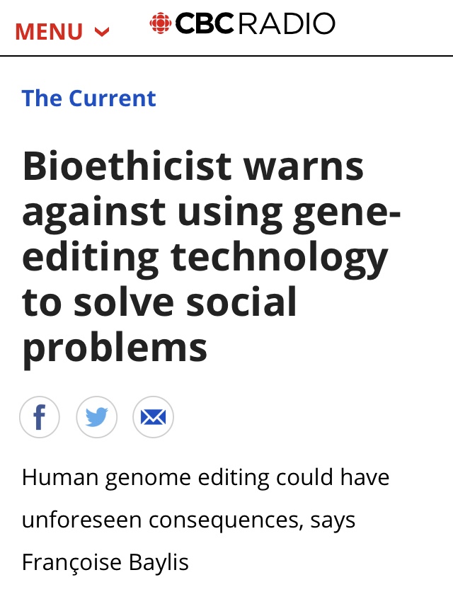Email this article using envelope icon
Screen dimensions: 453x604
coord(153,417)
